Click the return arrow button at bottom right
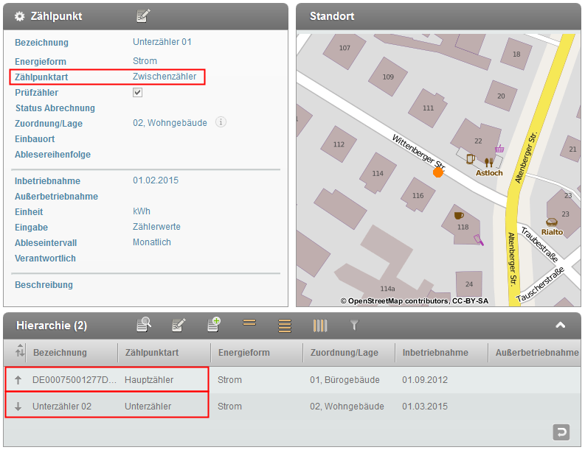 click(x=562, y=430)
